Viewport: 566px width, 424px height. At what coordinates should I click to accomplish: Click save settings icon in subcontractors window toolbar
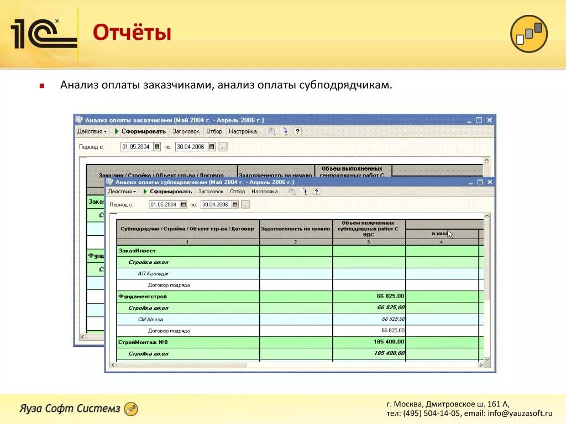(305, 192)
